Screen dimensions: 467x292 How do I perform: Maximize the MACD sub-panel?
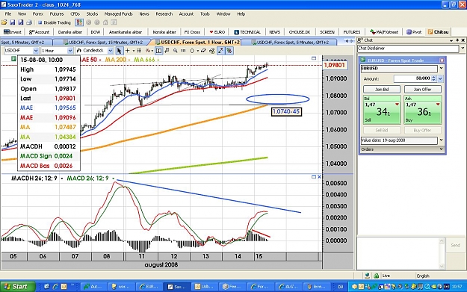(x=314, y=177)
